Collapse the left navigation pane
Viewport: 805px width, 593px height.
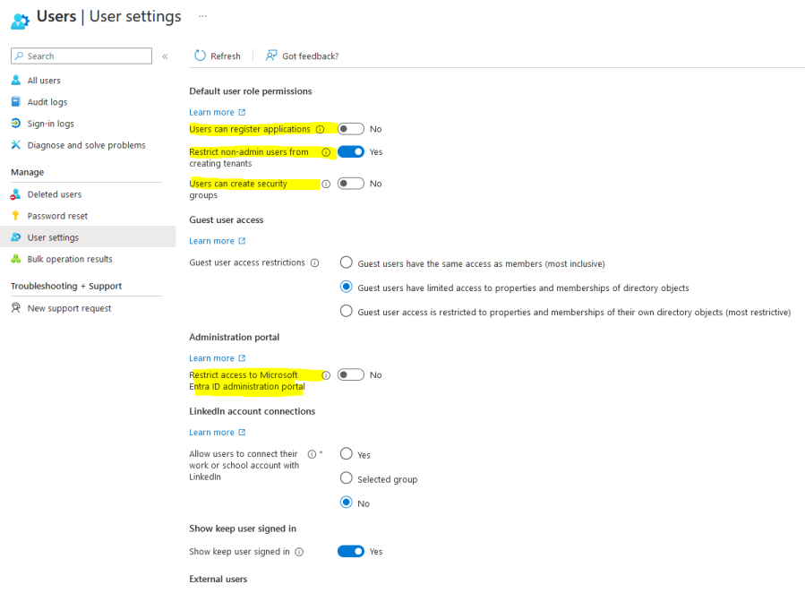[165, 56]
